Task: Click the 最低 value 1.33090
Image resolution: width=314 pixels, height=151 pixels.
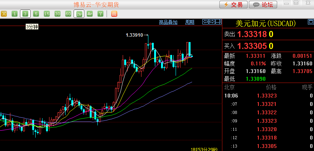Action: [x=255, y=79]
